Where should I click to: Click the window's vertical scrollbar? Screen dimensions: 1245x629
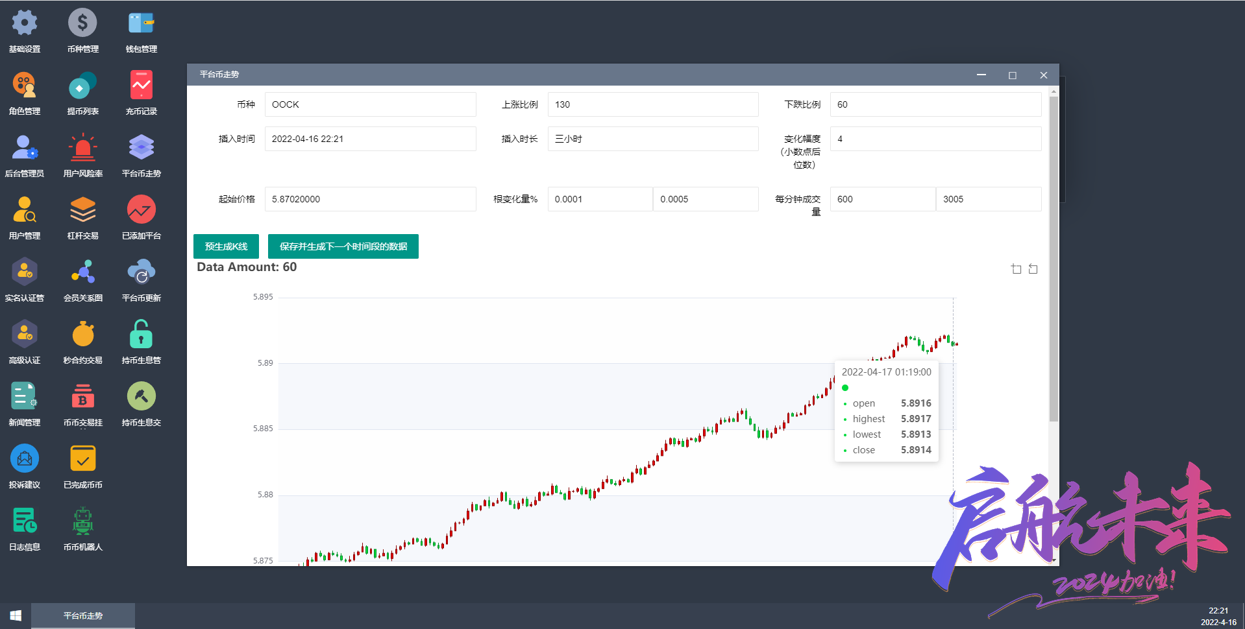coord(1054,259)
